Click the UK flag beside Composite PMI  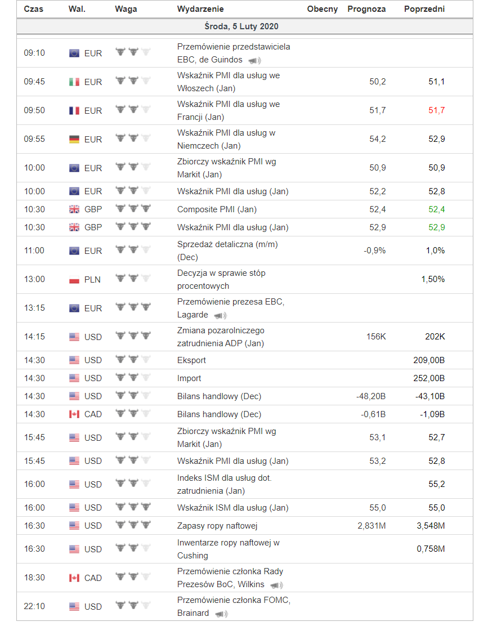[74, 209]
